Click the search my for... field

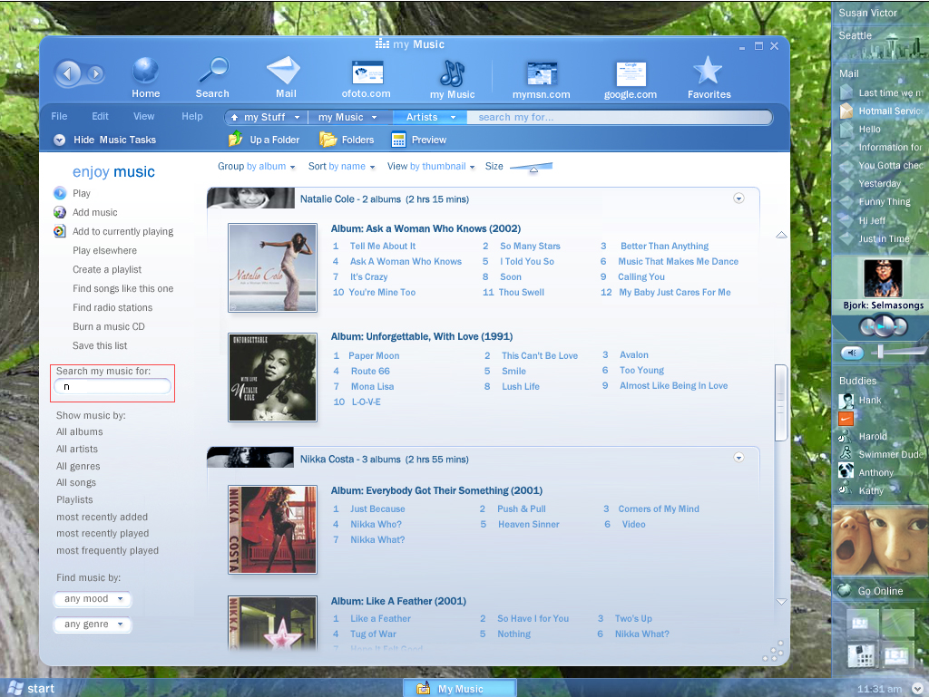point(619,117)
